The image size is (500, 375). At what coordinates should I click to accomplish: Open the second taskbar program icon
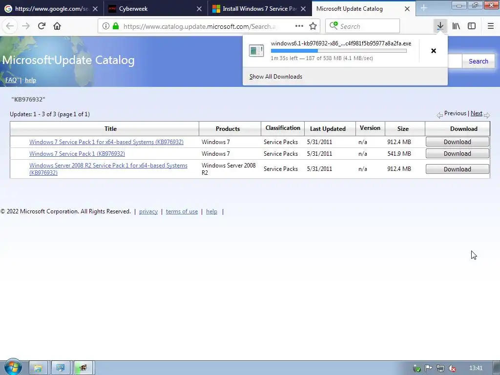coord(61,368)
